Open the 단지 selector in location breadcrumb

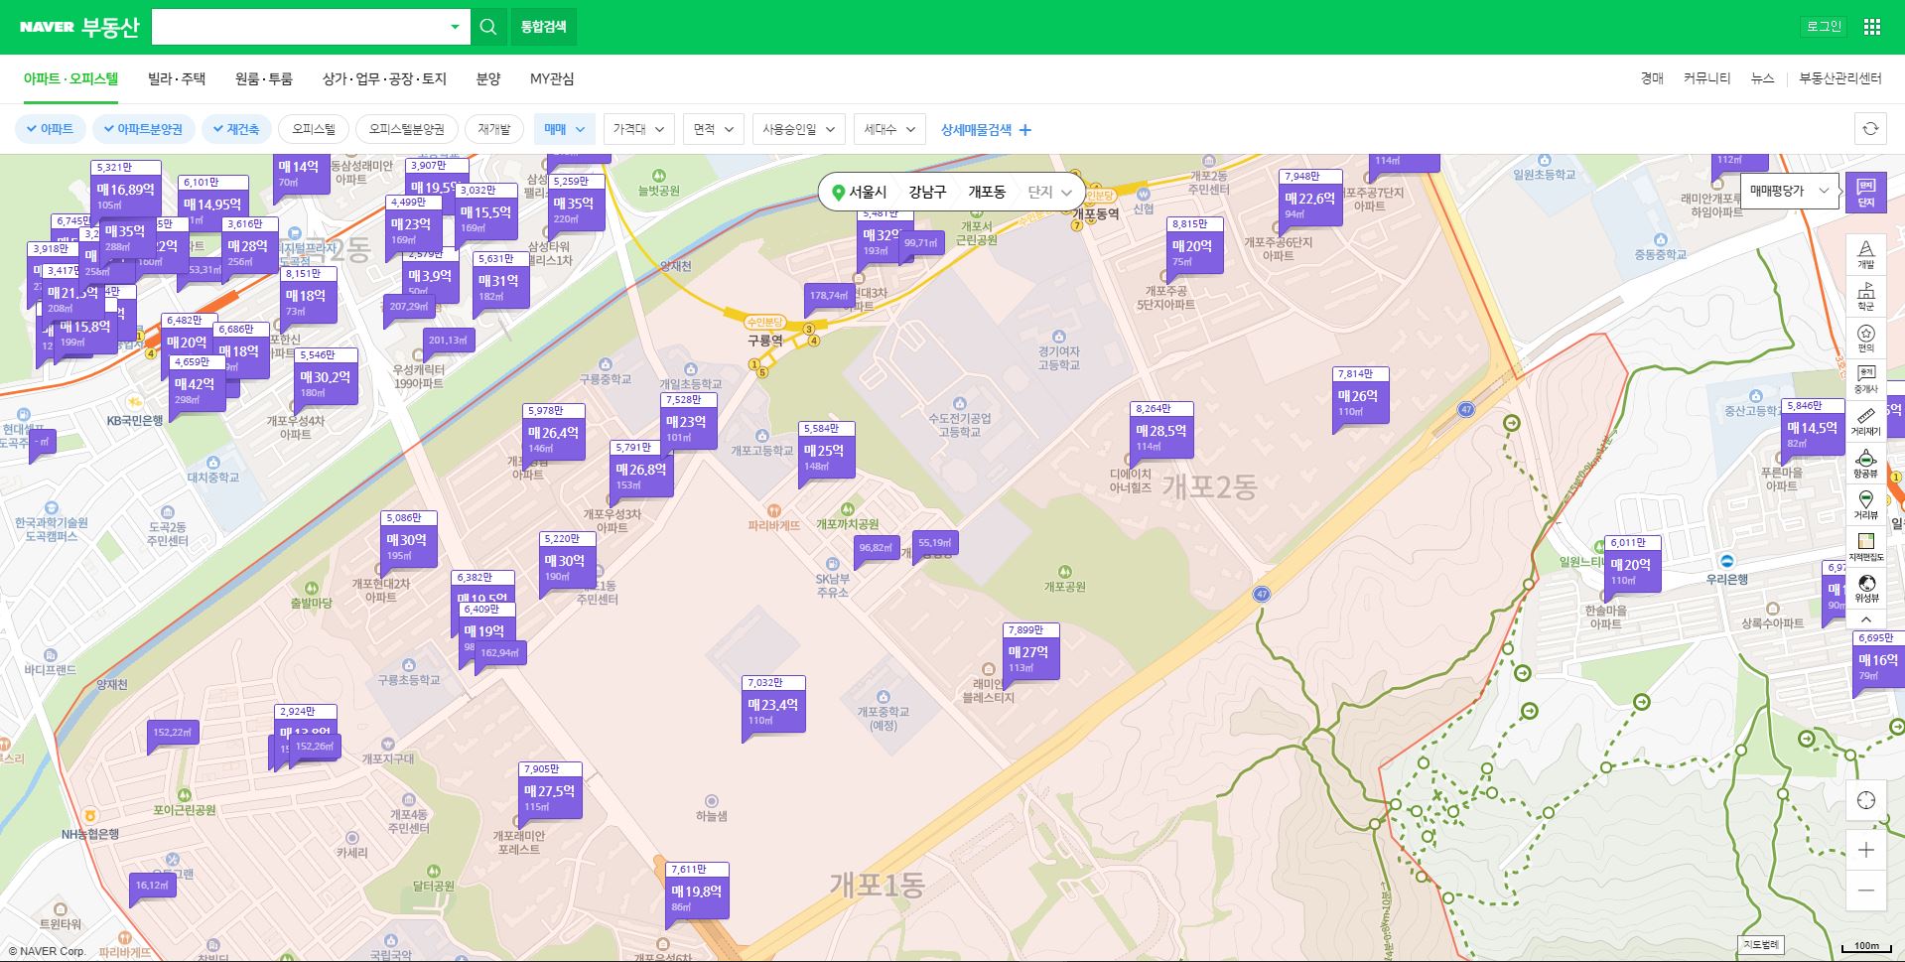pos(1049,192)
